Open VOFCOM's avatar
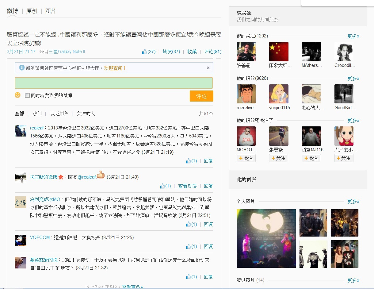 [21, 240]
